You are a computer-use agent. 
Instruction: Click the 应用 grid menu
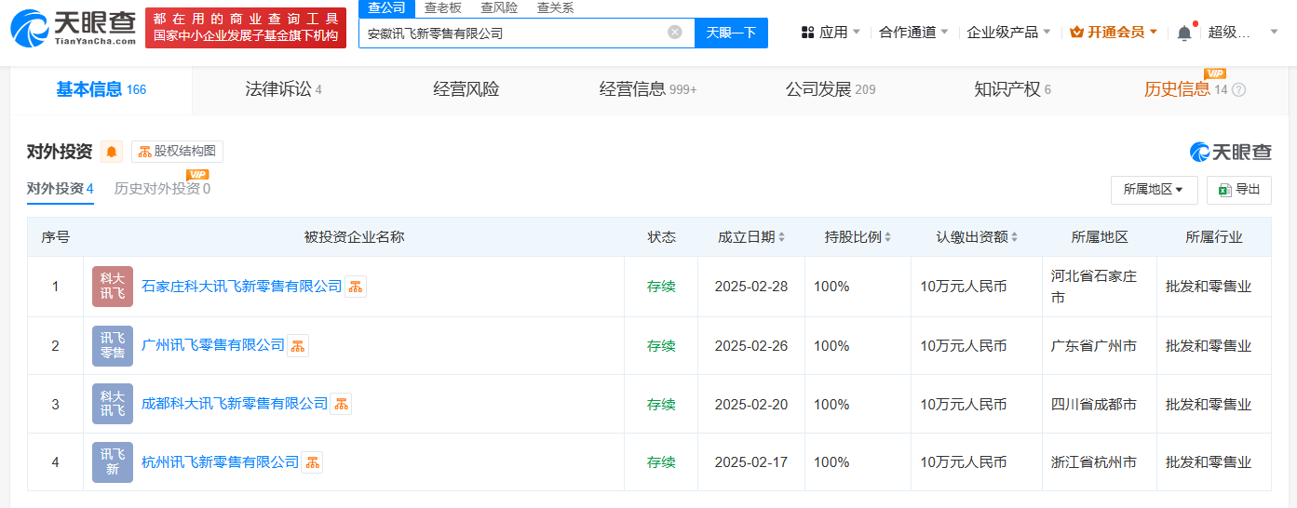coord(831,33)
